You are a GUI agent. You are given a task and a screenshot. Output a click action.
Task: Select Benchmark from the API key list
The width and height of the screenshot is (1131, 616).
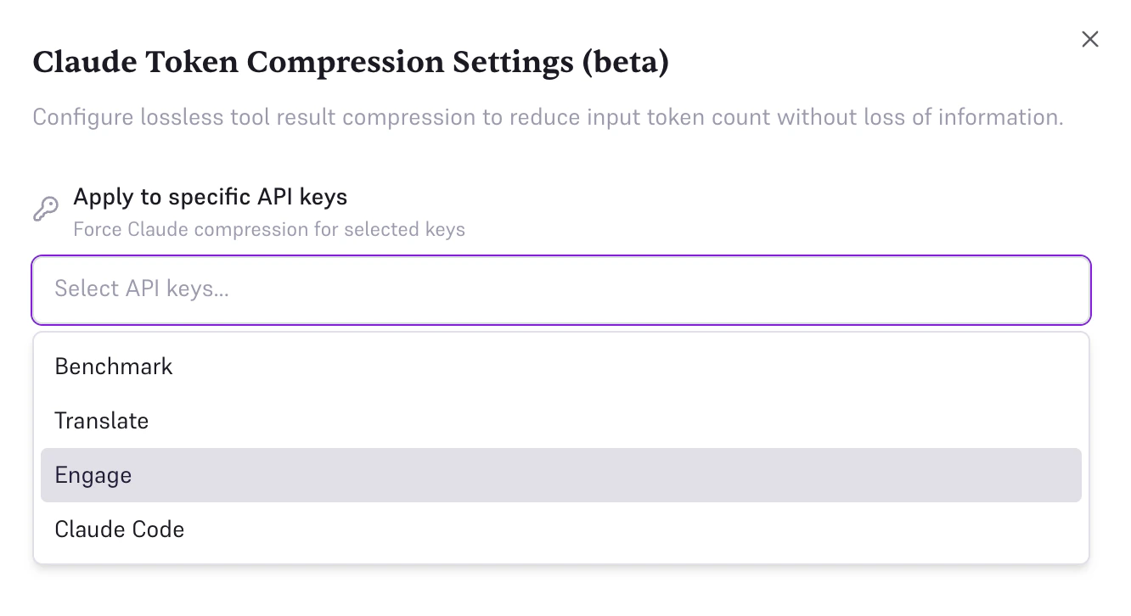point(113,367)
